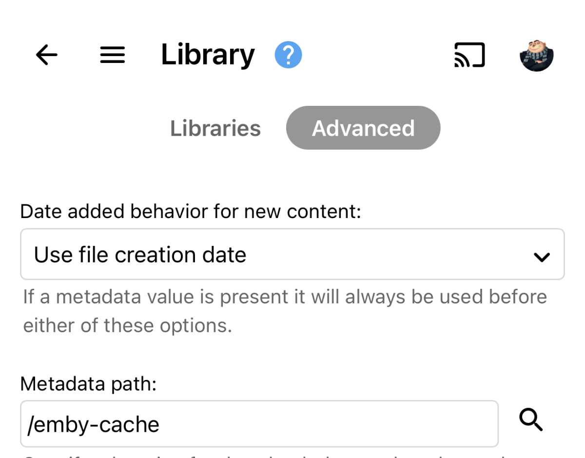Open the hamburger navigation menu
Image resolution: width=585 pixels, height=458 pixels.
(113, 55)
